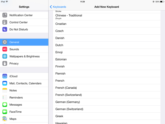Open Maps settings label

pos(13,119)
